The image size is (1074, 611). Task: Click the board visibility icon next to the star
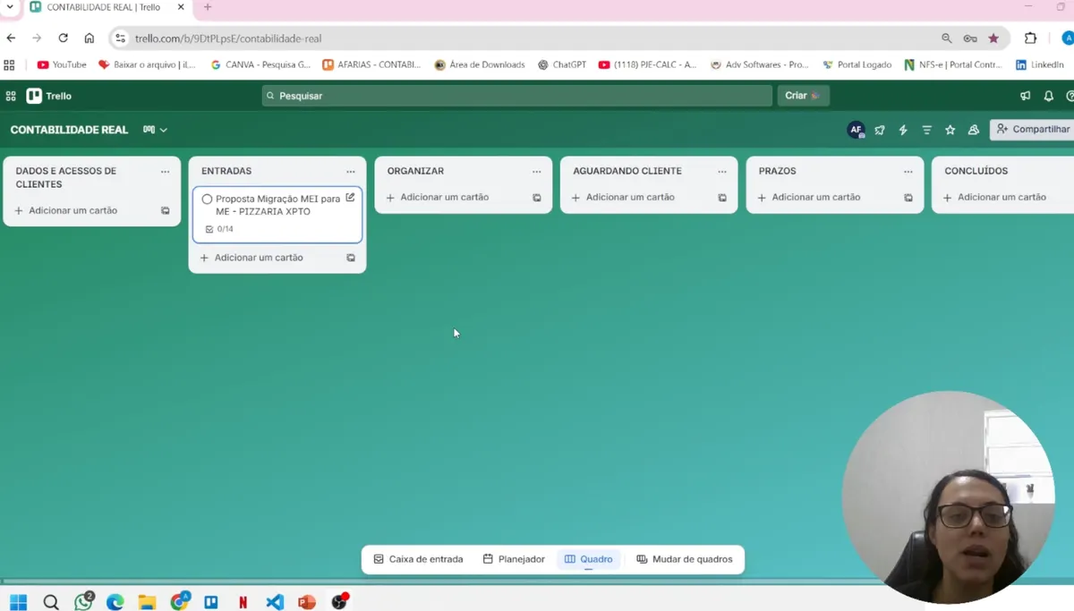coord(974,130)
